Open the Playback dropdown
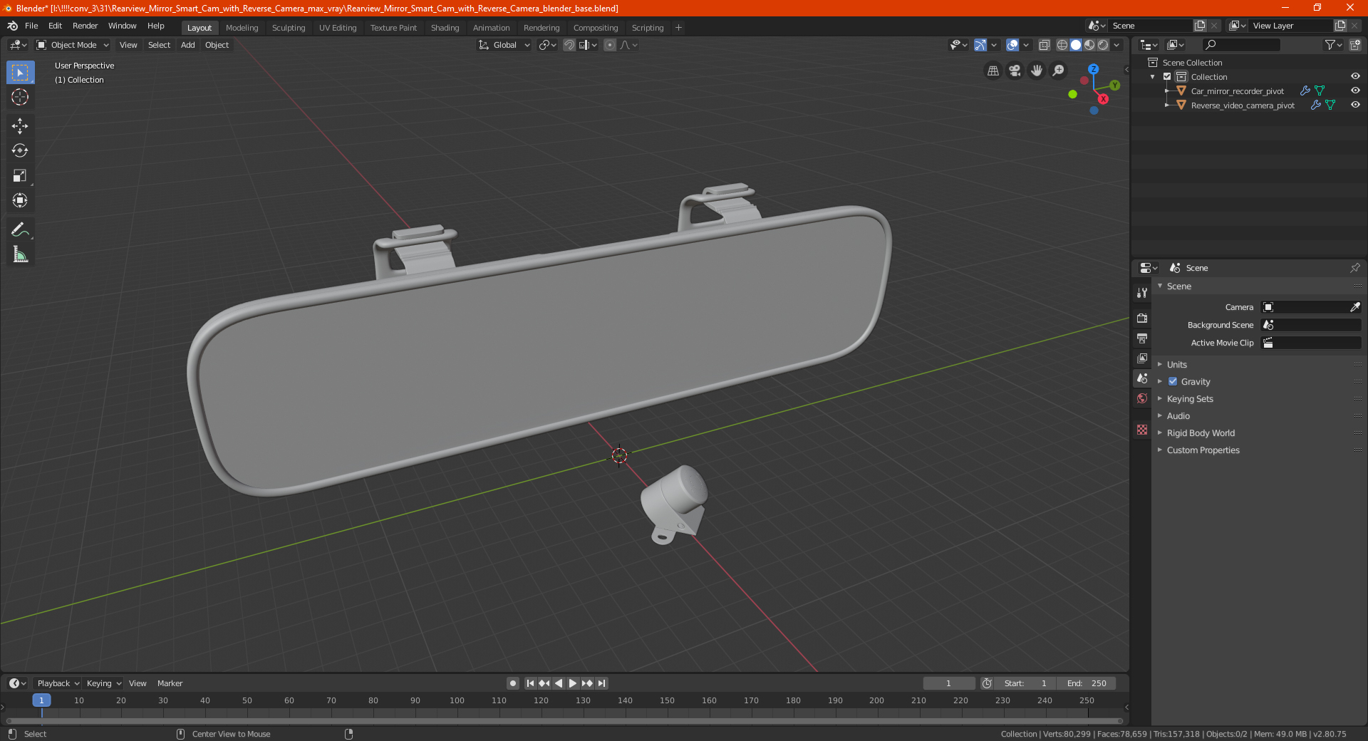This screenshot has height=741, width=1368. pyautogui.click(x=58, y=683)
